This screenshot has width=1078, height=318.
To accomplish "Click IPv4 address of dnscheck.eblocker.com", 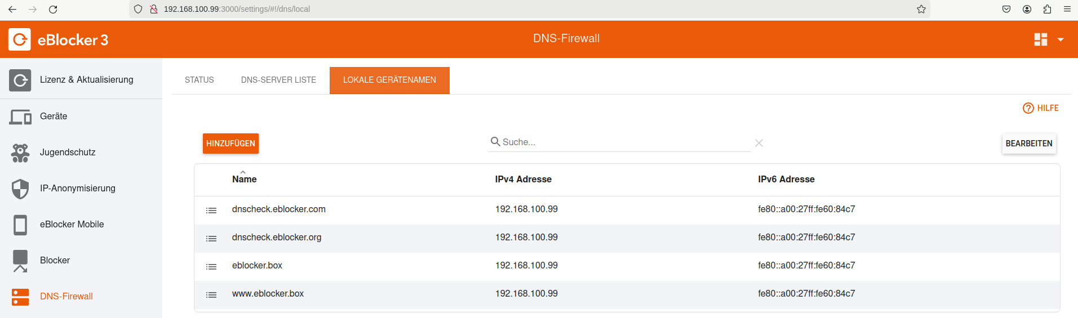I will [526, 209].
